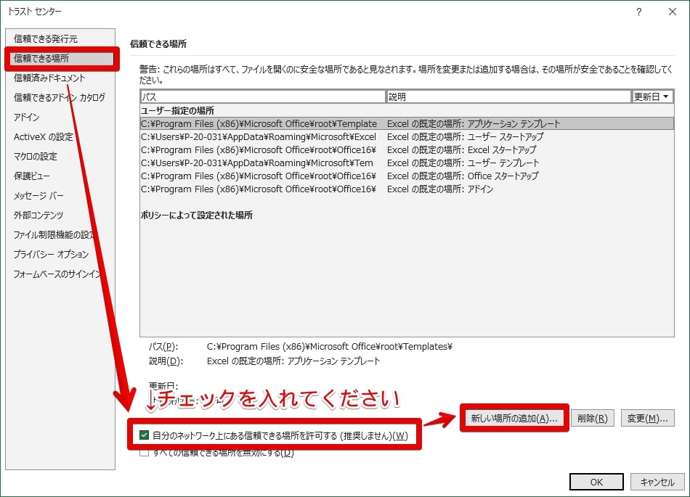This screenshot has height=497, width=690.
Task: Open プライバシー オプション section
Action: [51, 254]
